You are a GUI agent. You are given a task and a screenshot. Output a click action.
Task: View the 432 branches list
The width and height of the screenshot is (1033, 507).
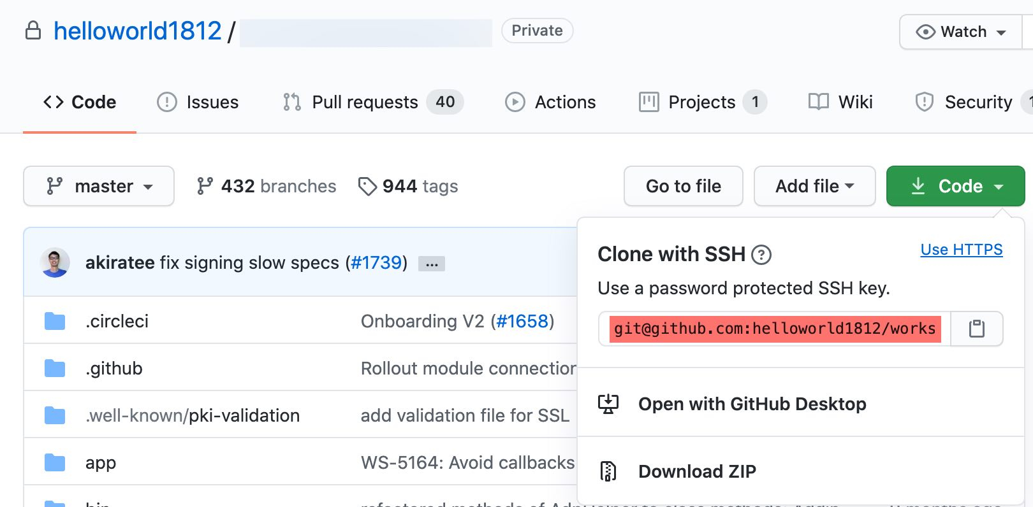pyautogui.click(x=267, y=186)
